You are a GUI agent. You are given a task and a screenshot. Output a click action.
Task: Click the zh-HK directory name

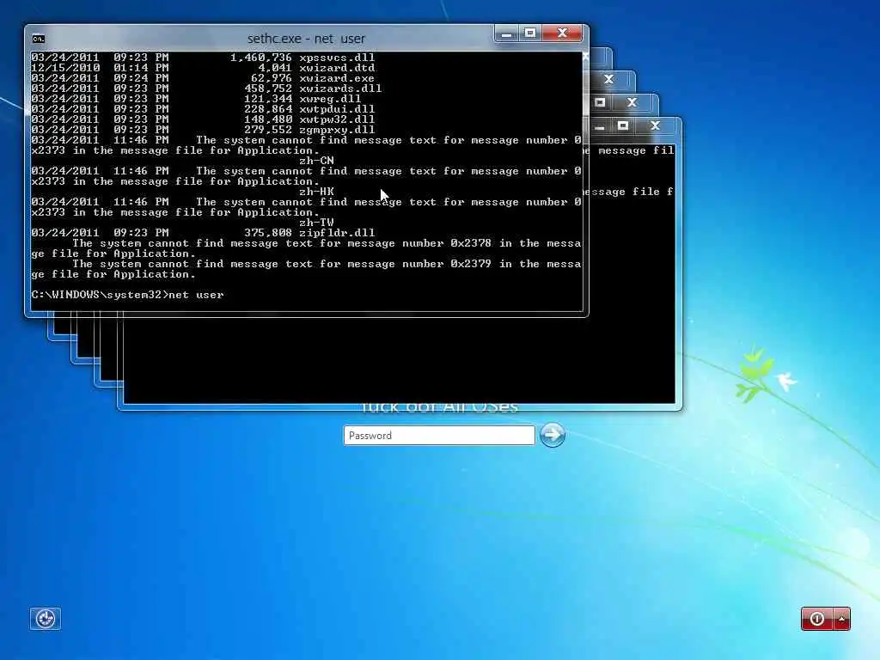(x=316, y=192)
